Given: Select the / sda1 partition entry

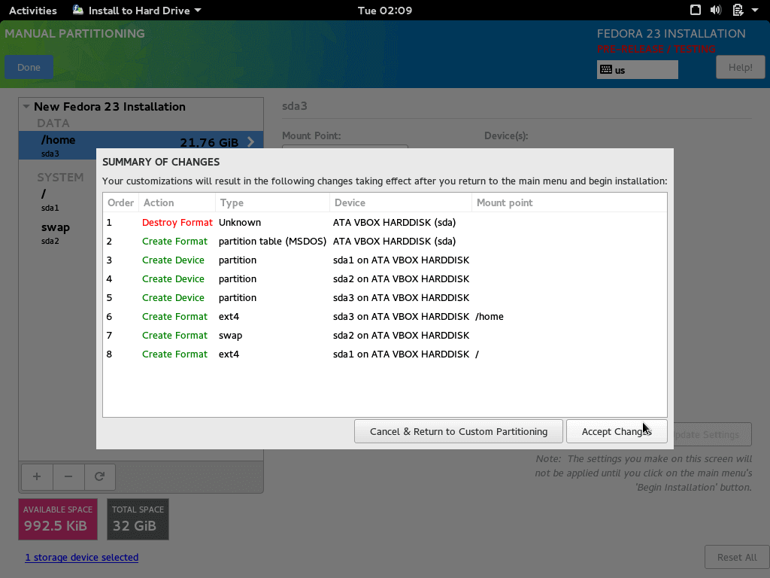Looking at the screenshot, I should (57, 200).
